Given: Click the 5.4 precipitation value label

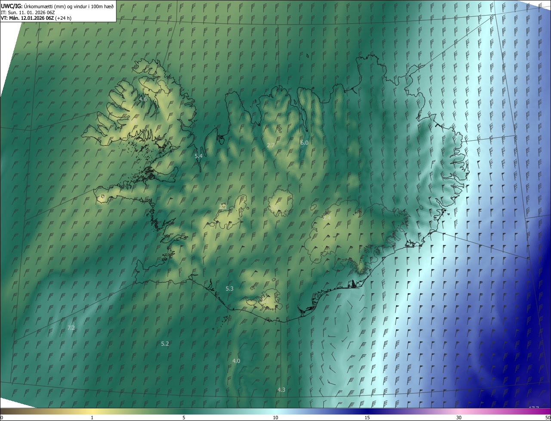Looking at the screenshot, I should 198,156.
